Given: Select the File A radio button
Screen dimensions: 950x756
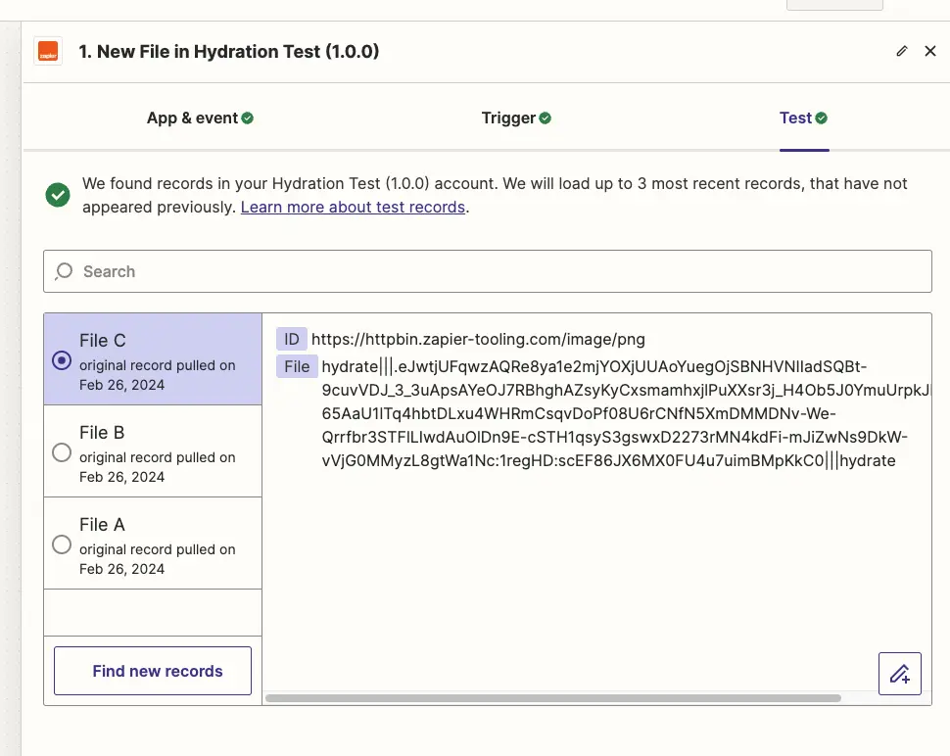Looking at the screenshot, I should tap(62, 544).
